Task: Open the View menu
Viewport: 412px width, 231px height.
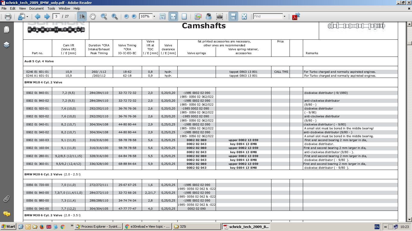Action: tap(22, 8)
